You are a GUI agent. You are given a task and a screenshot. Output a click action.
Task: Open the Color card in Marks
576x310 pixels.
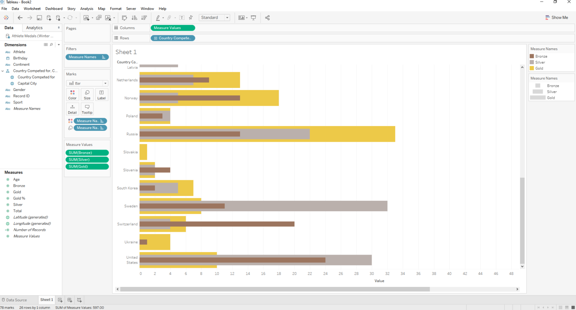(x=72, y=94)
